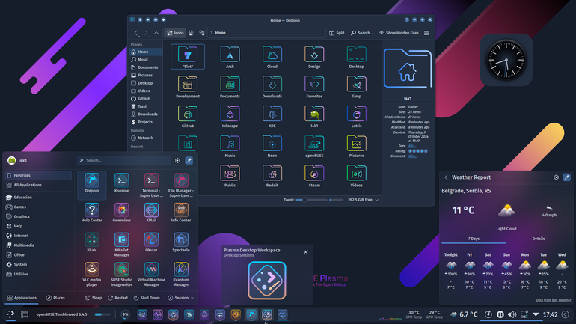This screenshot has width=576, height=324.
Task: Pin the application launcher open
Action: (x=189, y=161)
